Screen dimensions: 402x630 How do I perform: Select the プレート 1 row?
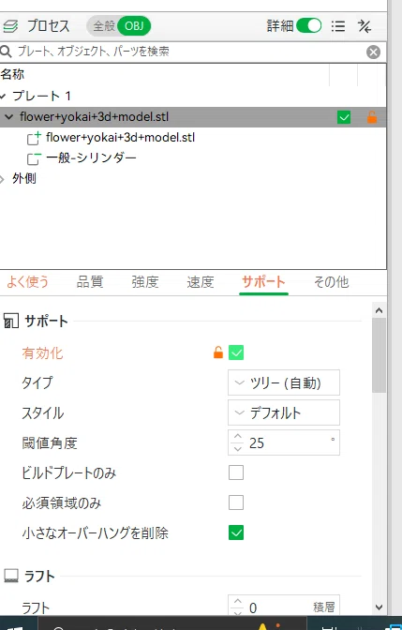(x=193, y=96)
